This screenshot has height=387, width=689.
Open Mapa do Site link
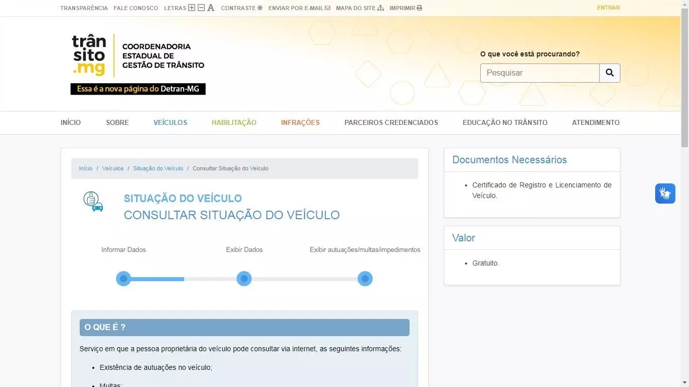(360, 8)
